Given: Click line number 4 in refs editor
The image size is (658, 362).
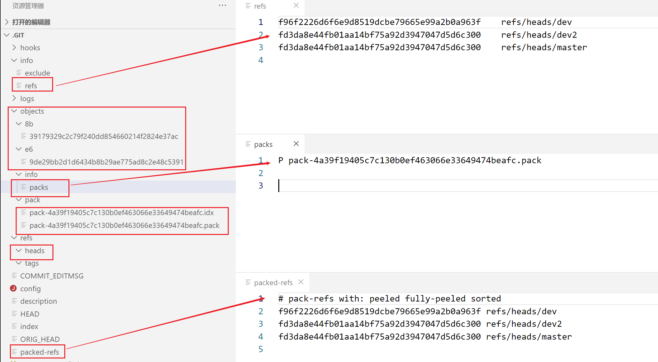Looking at the screenshot, I should (x=261, y=60).
